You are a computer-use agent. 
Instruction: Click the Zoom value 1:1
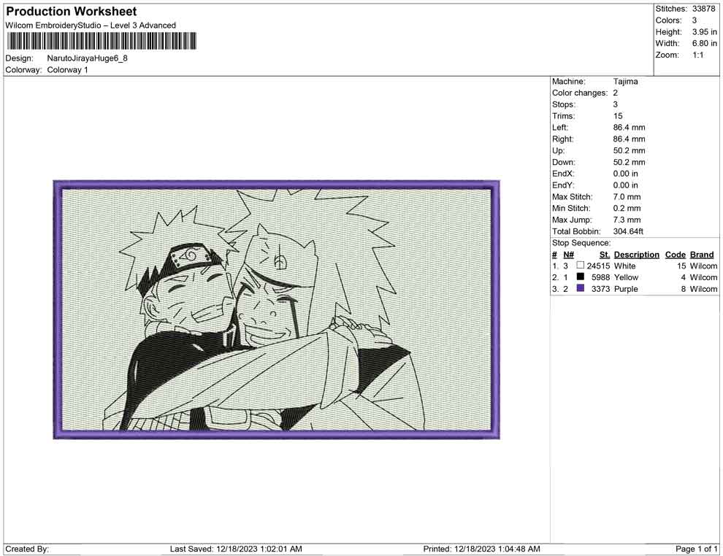697,55
